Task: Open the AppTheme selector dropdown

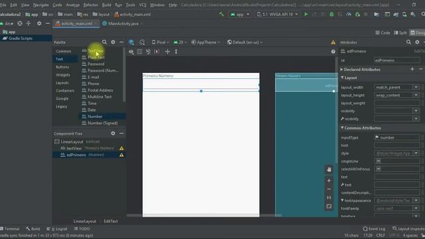Action: (206, 42)
